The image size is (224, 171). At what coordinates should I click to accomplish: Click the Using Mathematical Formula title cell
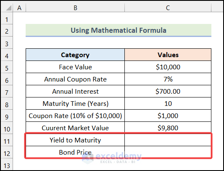(x=119, y=30)
